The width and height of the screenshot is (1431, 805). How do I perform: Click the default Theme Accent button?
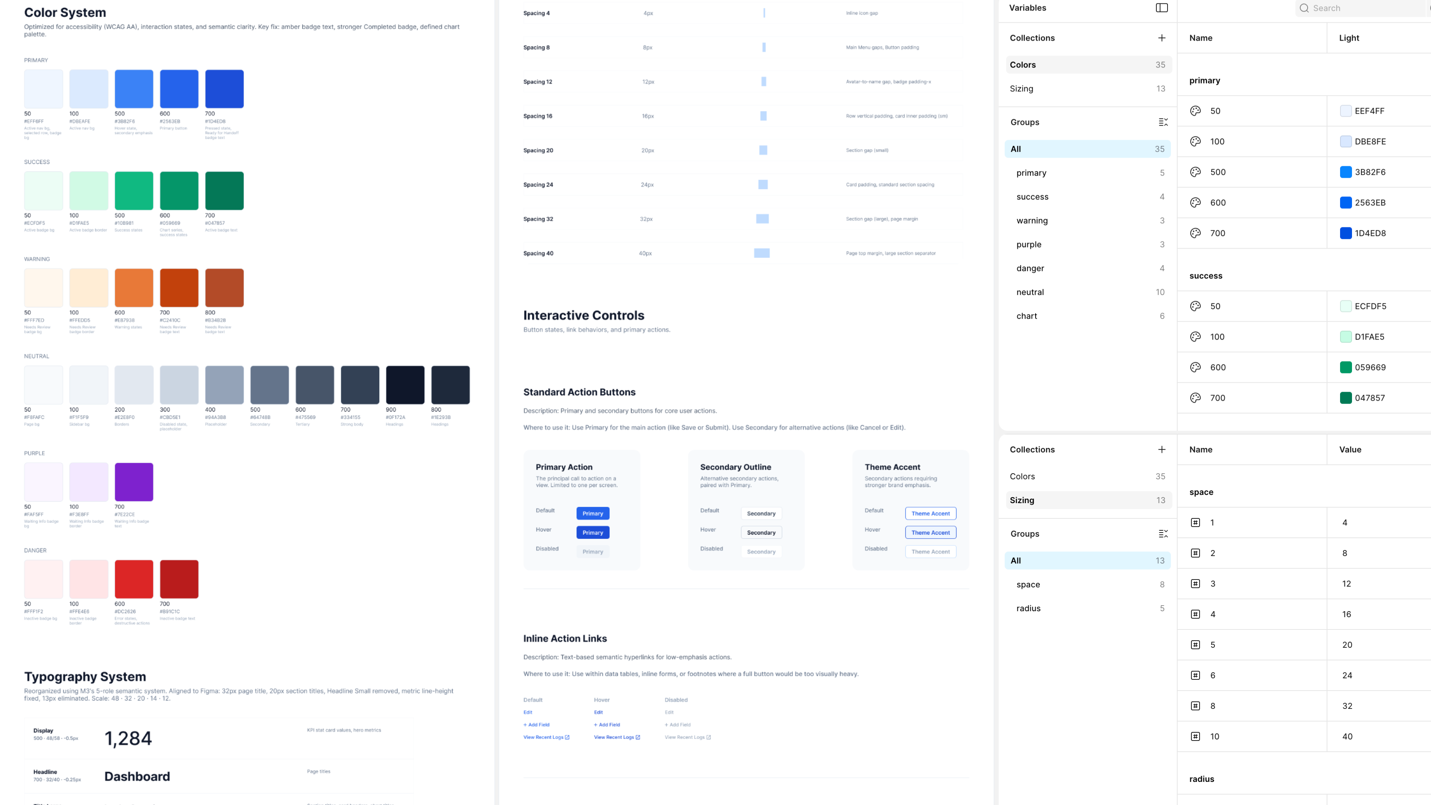pyautogui.click(x=931, y=513)
